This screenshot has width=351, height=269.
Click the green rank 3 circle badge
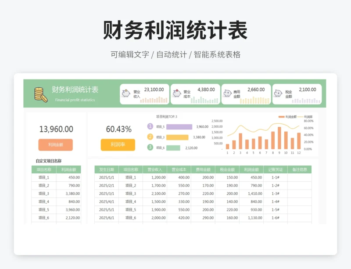tap(150, 147)
